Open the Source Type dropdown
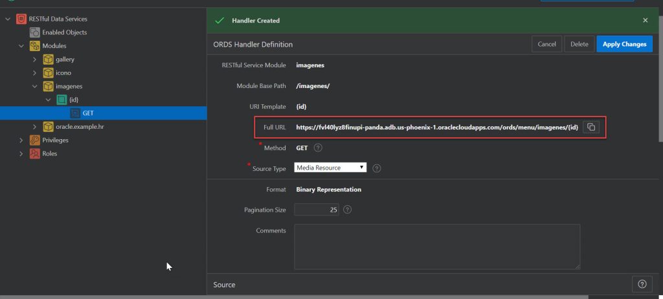 [x=330, y=168]
